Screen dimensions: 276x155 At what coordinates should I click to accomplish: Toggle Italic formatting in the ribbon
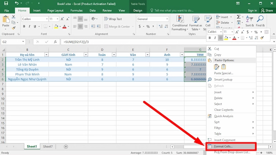(x=29, y=27)
